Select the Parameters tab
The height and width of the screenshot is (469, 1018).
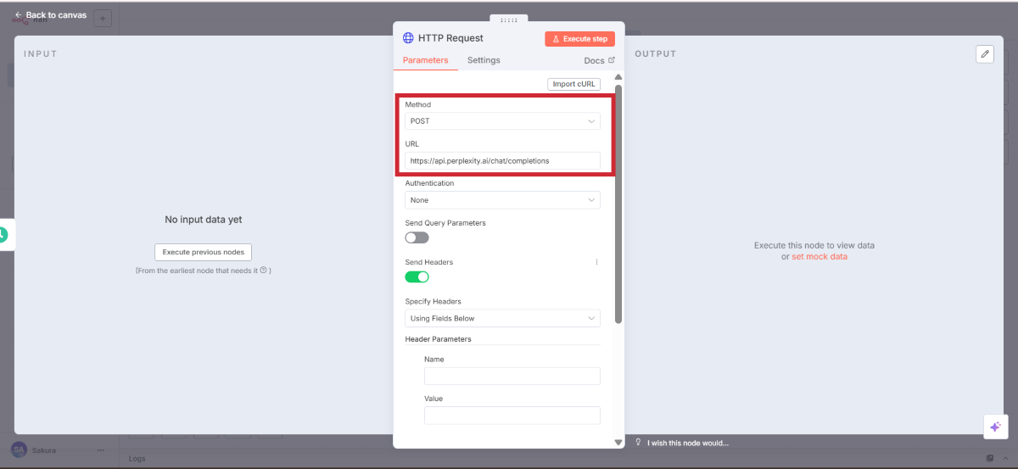(425, 60)
